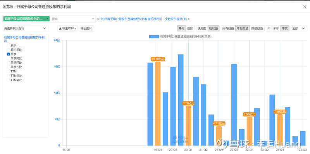Click the tallest blue bar near 20-Q2
The width and height of the screenshot is (310, 154).
point(181,100)
